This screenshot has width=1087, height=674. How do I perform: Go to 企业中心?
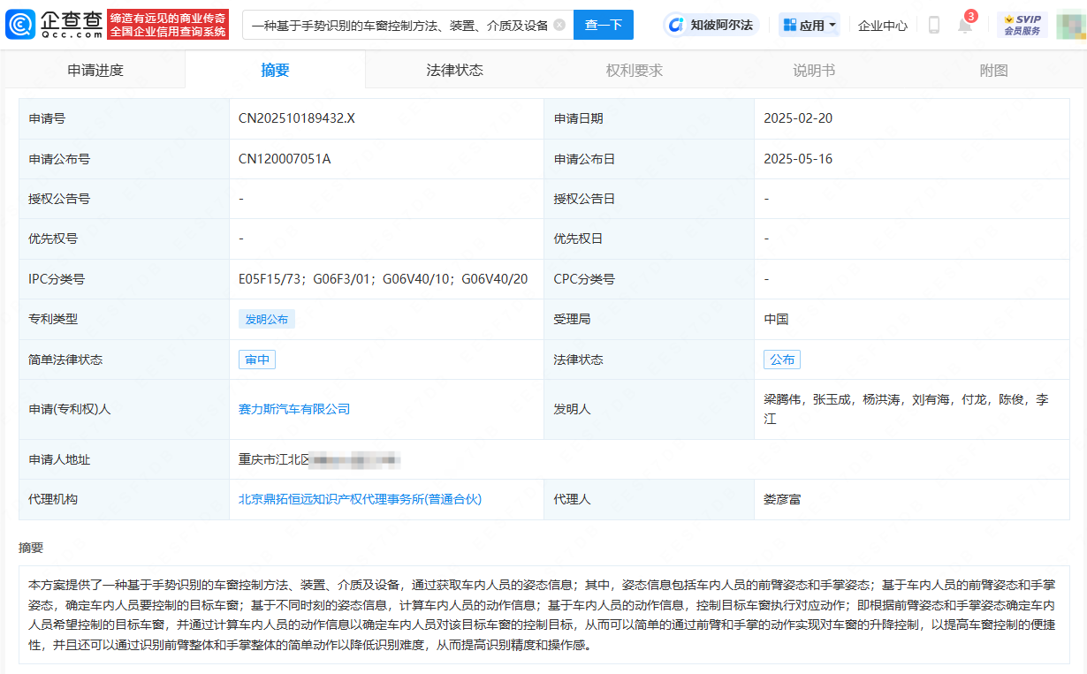883,25
